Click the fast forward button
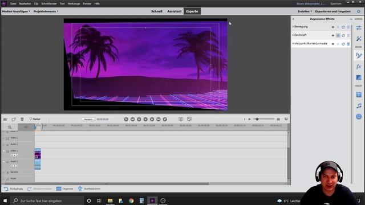 click(x=159, y=119)
